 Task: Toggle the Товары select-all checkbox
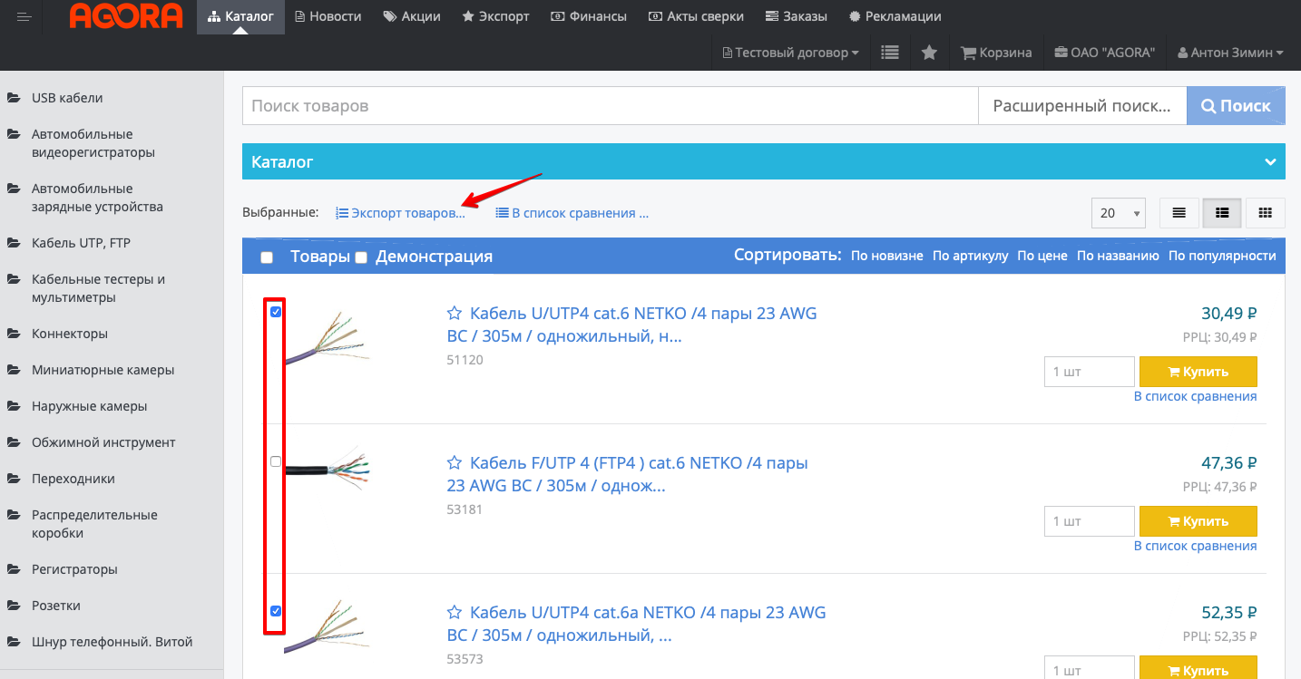coord(267,257)
